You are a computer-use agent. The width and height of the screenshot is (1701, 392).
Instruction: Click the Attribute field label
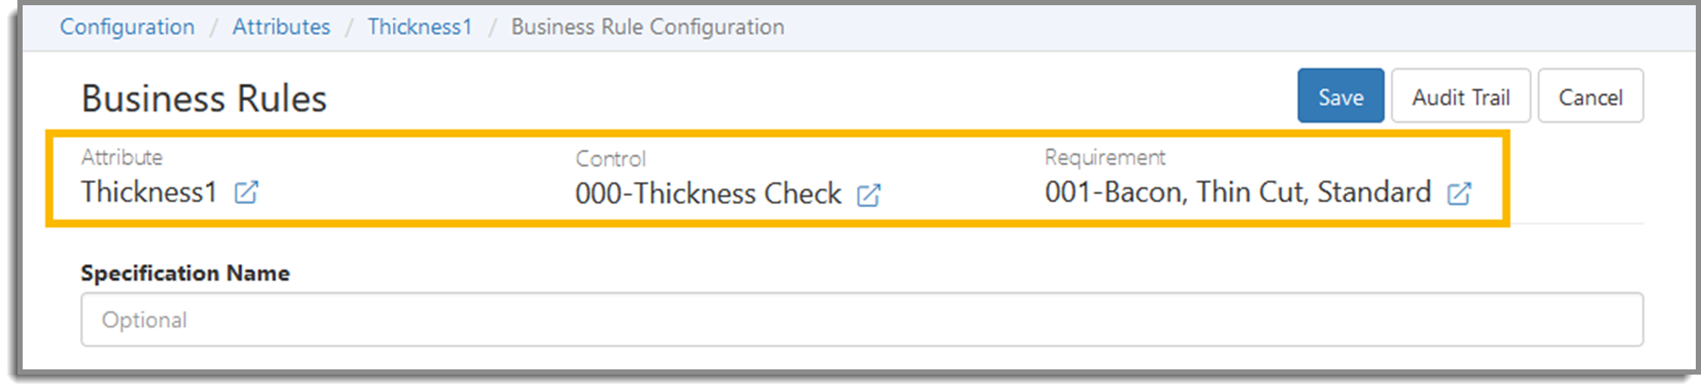[x=122, y=157]
